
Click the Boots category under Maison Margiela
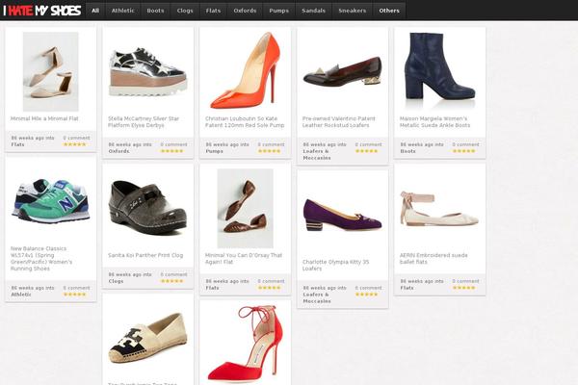pos(407,151)
